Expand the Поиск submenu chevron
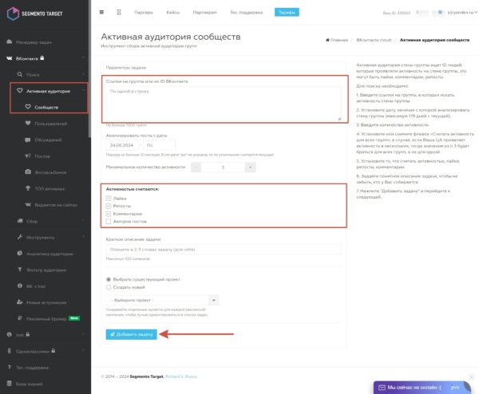The image size is (479, 394). click(83, 74)
